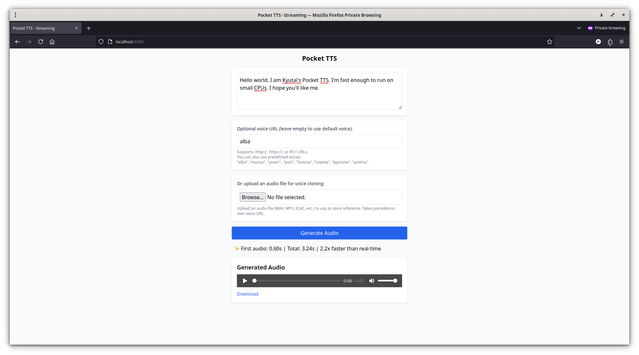Bookmark this page with the star icon
The image size is (639, 355).
point(550,42)
